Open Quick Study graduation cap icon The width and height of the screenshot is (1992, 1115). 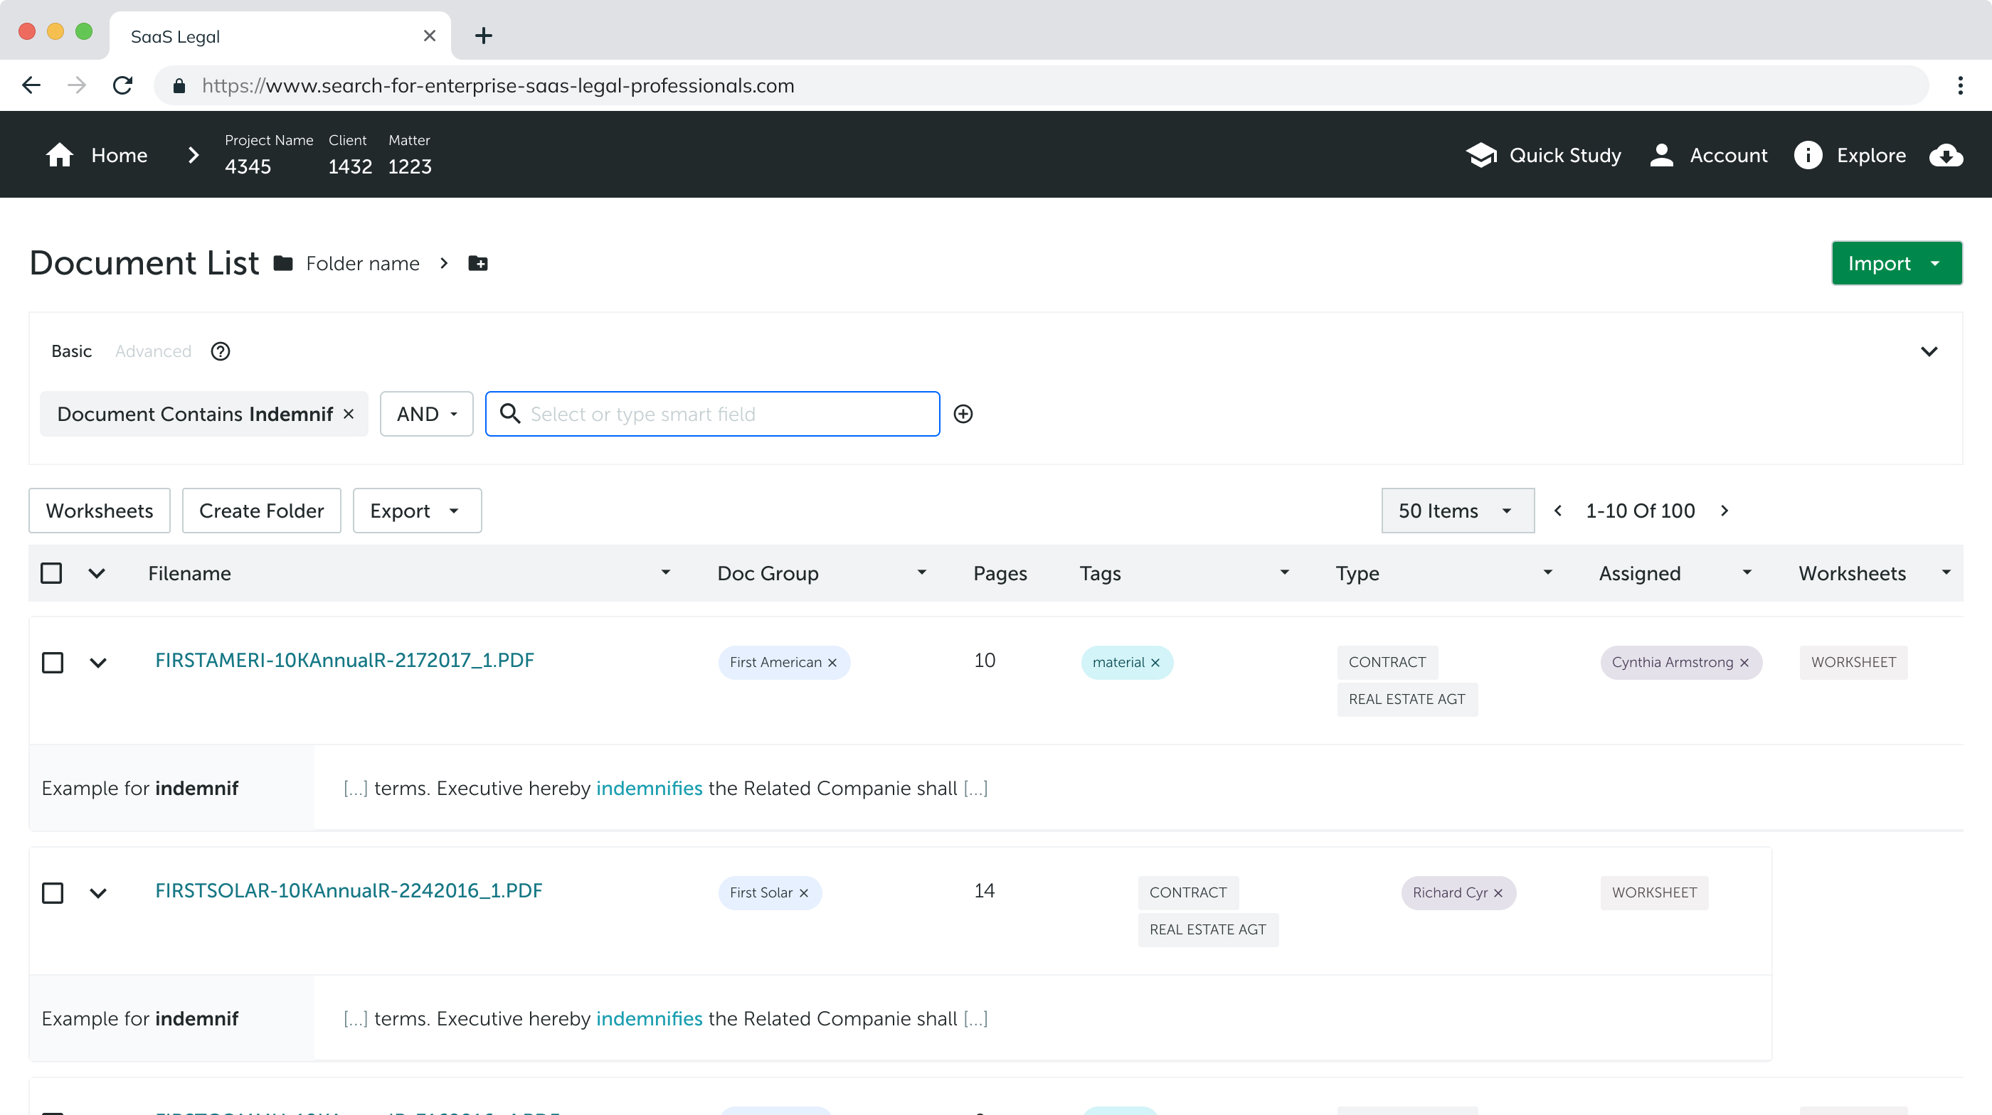coord(1481,154)
